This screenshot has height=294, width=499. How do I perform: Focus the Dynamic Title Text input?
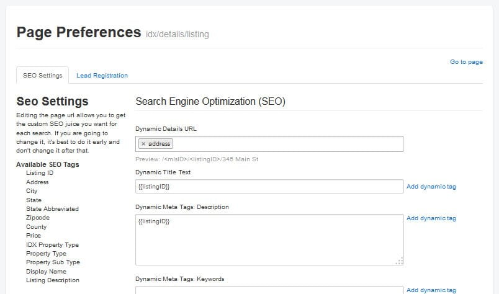point(269,187)
